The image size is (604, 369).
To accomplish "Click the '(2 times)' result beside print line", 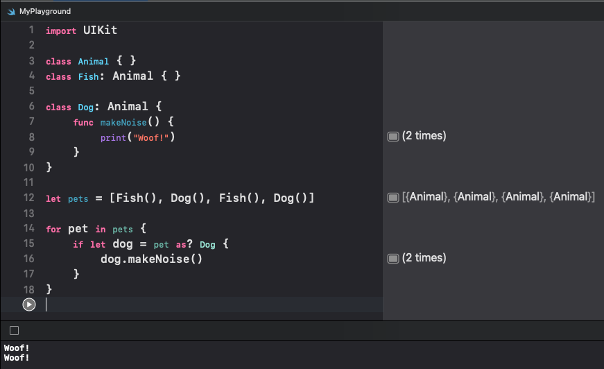I will click(x=424, y=136).
